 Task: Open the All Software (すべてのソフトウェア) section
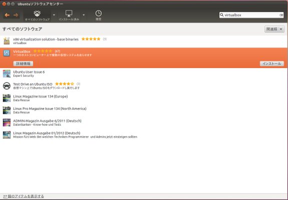point(37,15)
